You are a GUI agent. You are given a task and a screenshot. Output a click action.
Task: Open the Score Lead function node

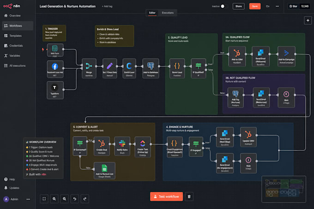(177, 68)
